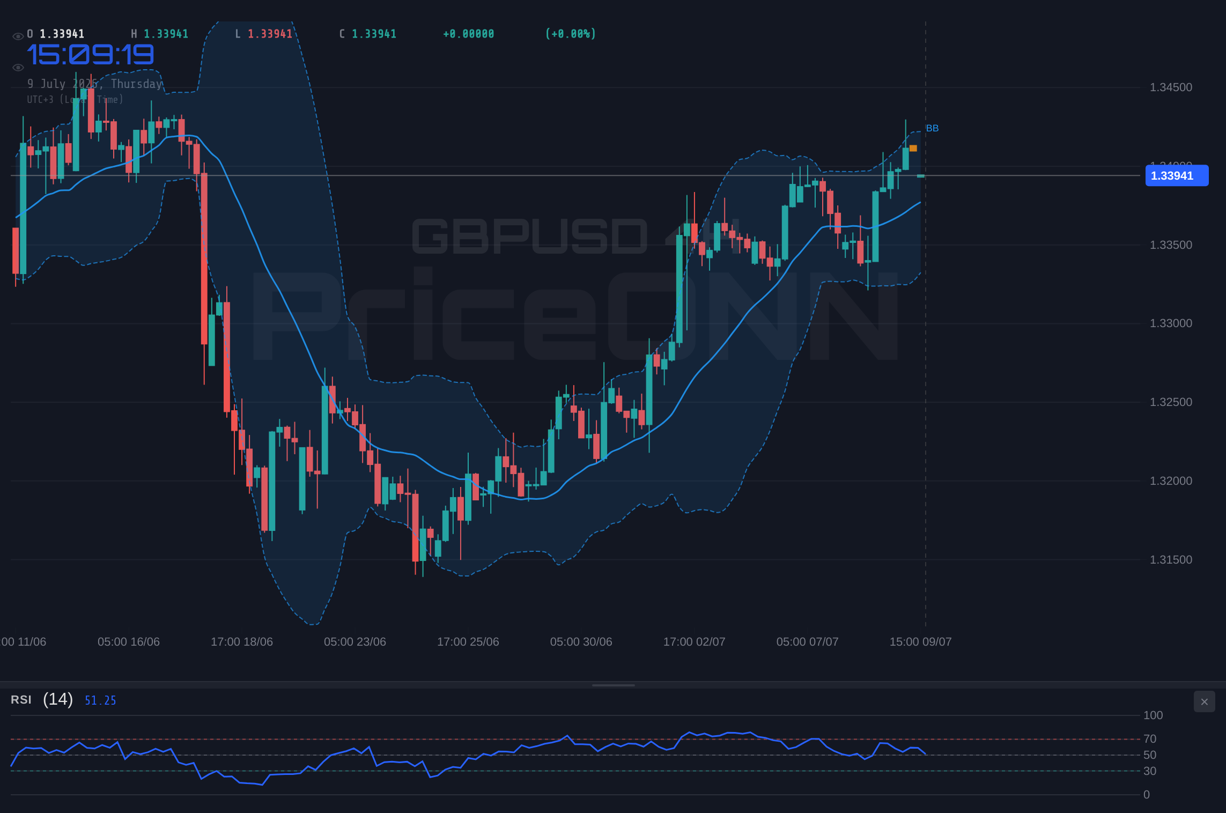Click the RSI 50 midline label

[x=1150, y=755]
